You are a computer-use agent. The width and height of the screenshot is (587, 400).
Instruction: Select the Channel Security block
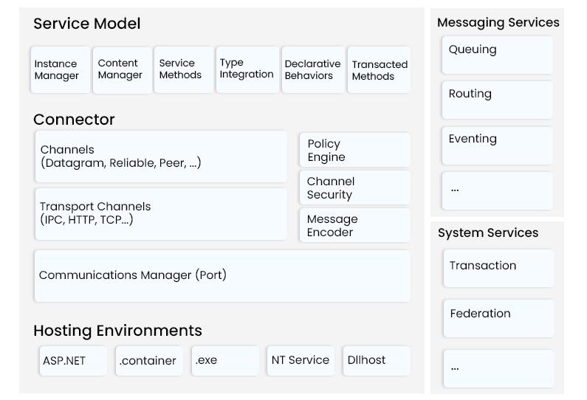click(354, 188)
